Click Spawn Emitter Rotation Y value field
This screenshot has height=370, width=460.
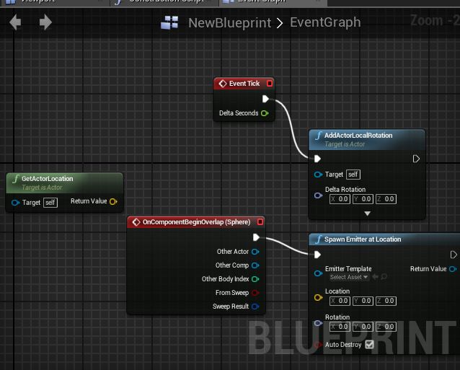pyautogui.click(x=363, y=327)
